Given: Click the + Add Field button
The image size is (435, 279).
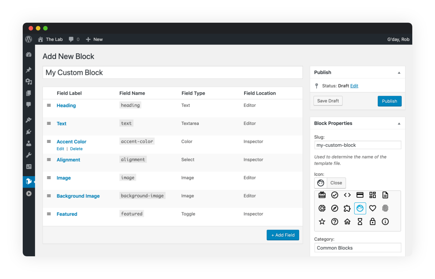Looking at the screenshot, I should 283,235.
